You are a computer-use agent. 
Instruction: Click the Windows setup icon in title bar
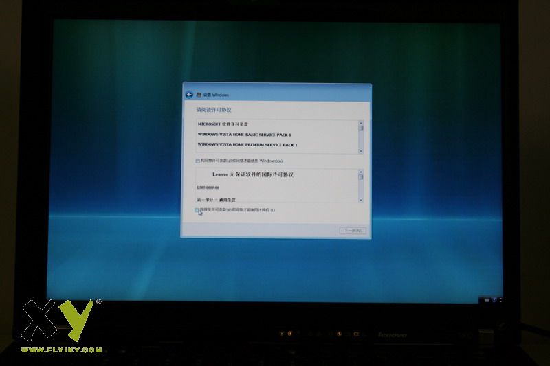pyautogui.click(x=199, y=95)
